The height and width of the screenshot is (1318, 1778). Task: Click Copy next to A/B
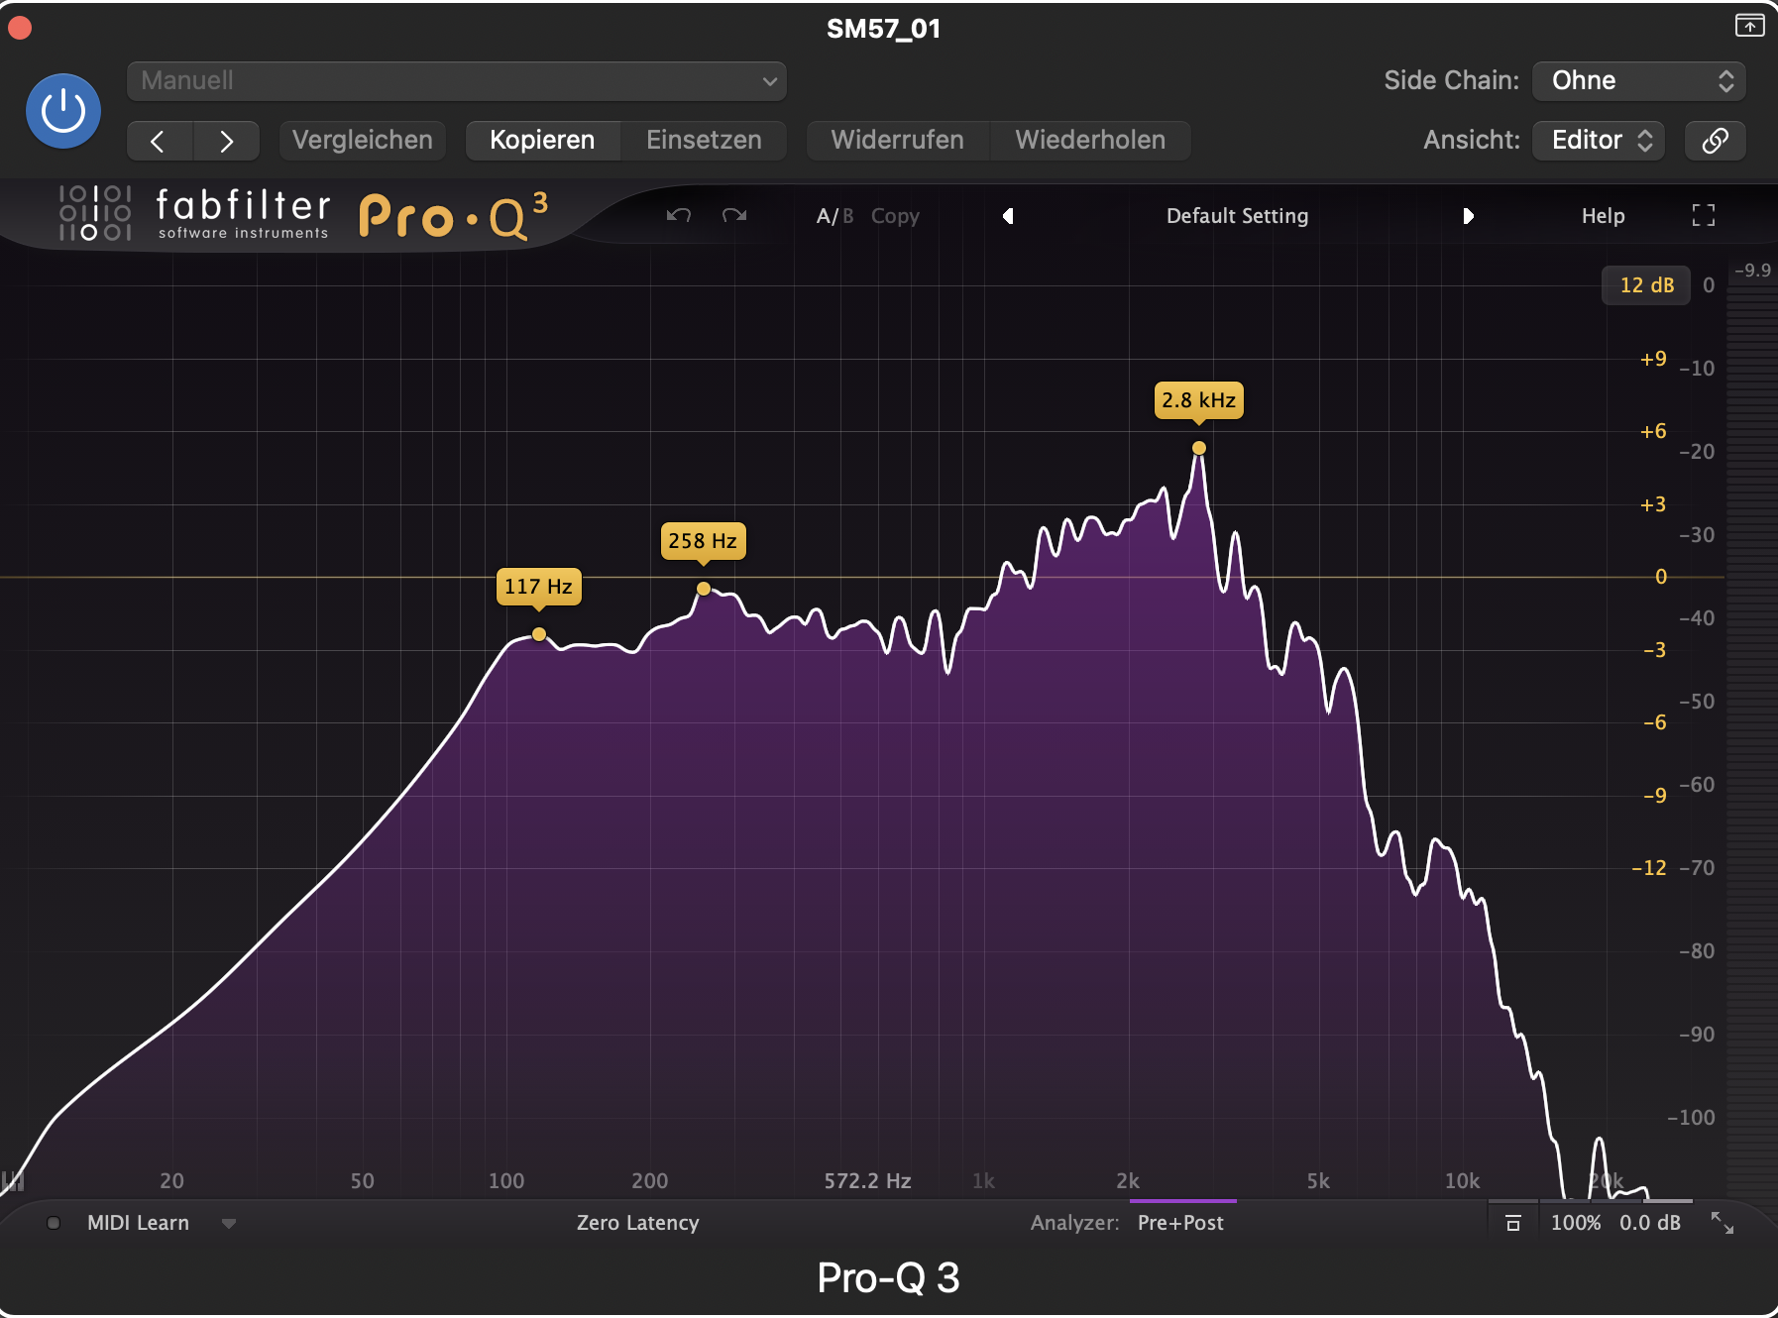(x=895, y=216)
